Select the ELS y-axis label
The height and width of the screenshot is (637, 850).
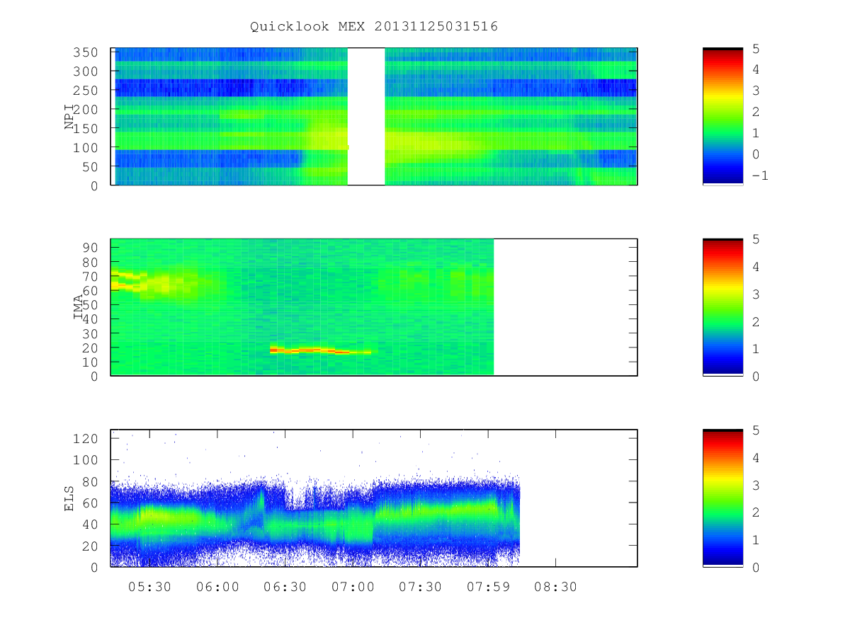pos(69,498)
